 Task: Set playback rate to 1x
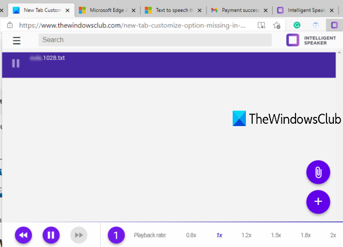219,235
